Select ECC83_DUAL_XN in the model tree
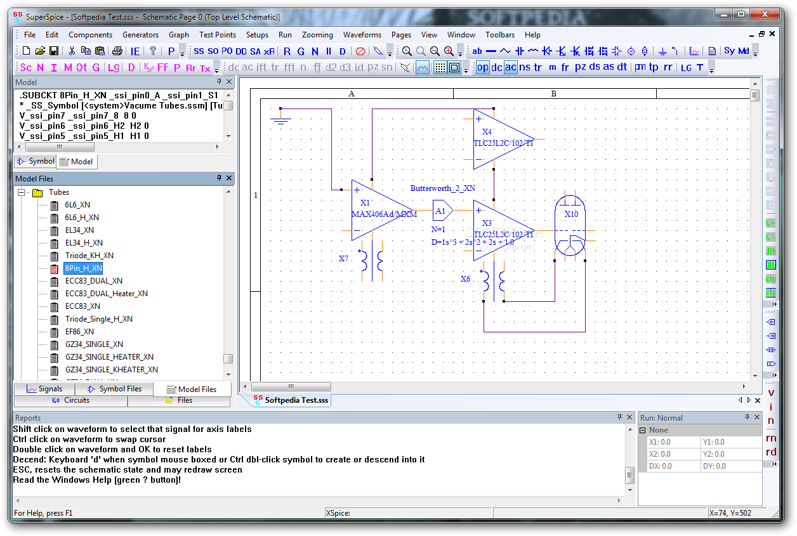 [x=94, y=281]
